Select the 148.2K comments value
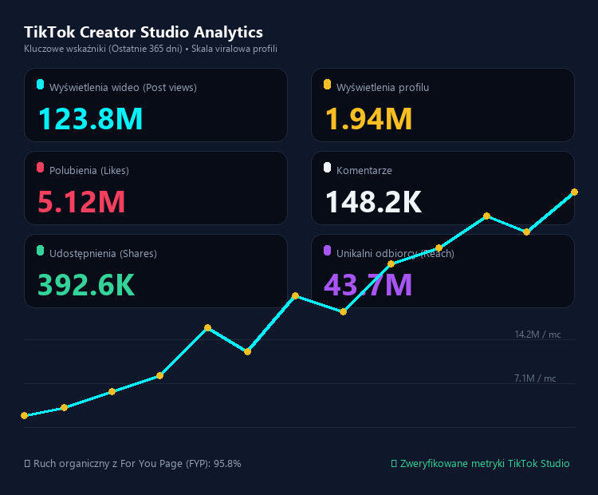 (373, 202)
